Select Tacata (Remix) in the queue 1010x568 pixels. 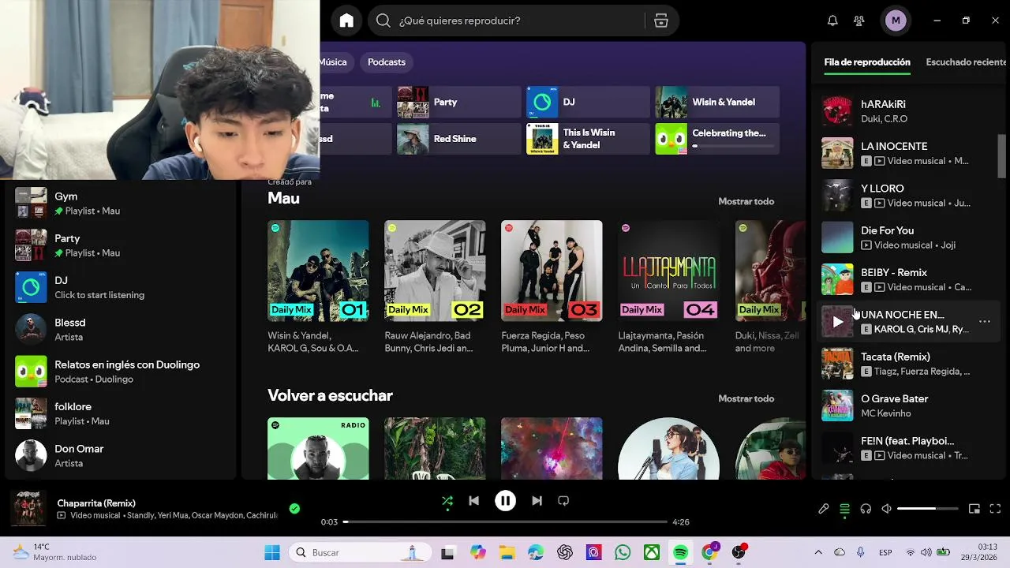(907, 364)
